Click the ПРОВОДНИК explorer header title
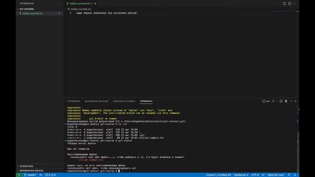This screenshot has width=315, height=177. click(27, 3)
